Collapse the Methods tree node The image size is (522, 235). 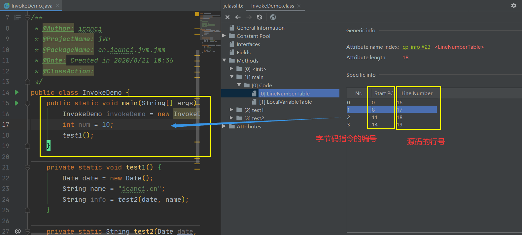click(x=224, y=60)
